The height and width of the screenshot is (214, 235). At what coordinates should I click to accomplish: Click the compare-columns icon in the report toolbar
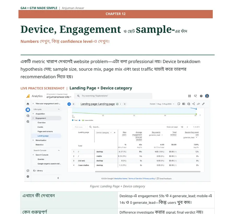184,104
